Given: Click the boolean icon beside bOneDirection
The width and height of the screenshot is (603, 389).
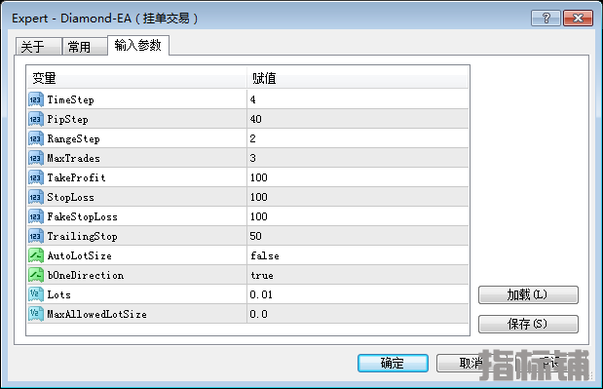Looking at the screenshot, I should (x=36, y=275).
